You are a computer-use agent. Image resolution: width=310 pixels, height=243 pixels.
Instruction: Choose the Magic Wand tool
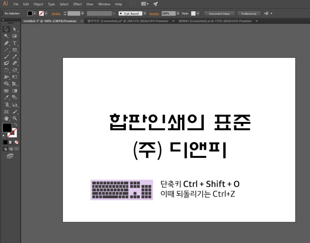[6, 36]
